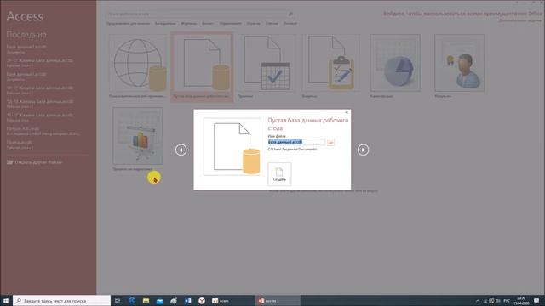
Task: Open other files link in sidebar
Action: tap(38, 162)
